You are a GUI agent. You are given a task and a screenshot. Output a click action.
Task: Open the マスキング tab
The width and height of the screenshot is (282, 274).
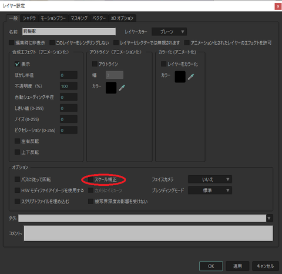pos(79,18)
